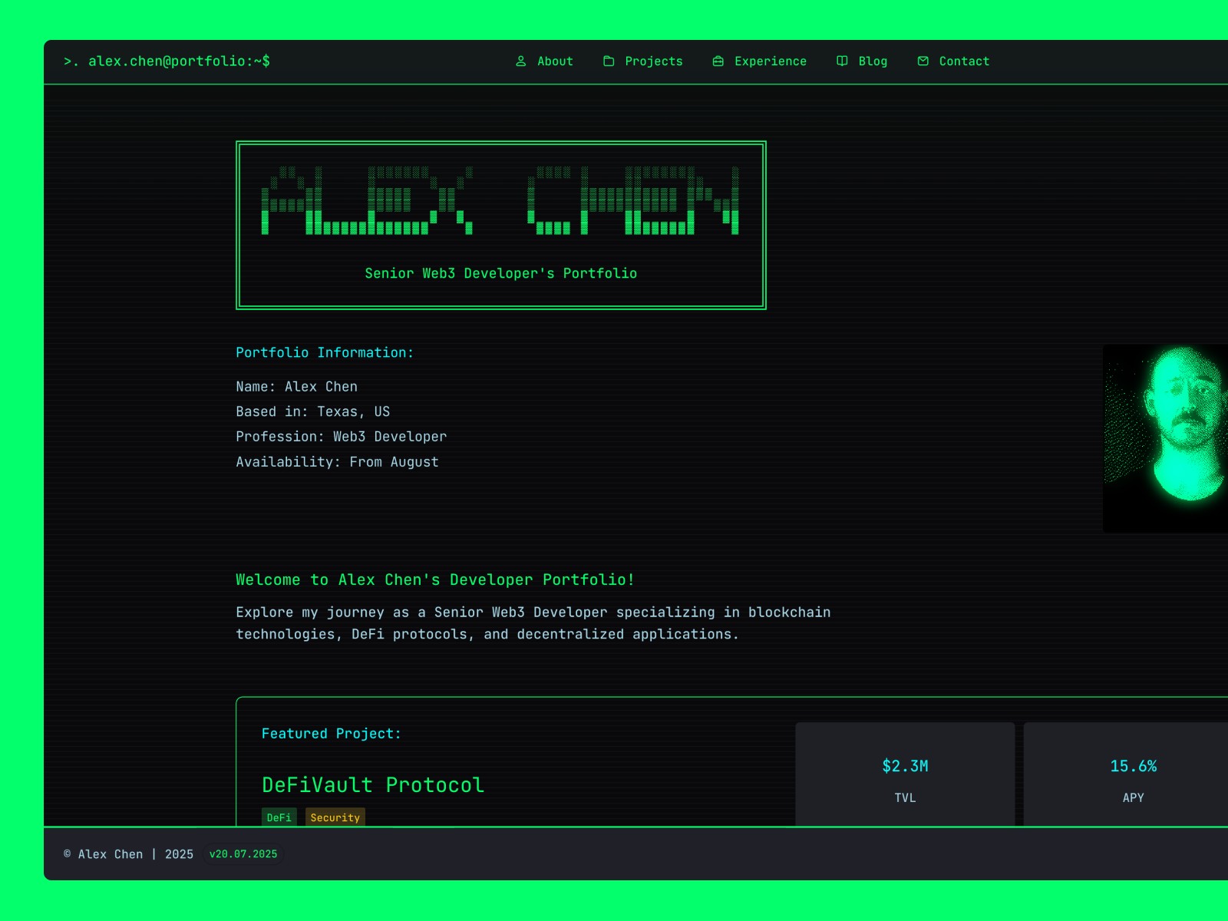
Task: Open the DeFiVault Protocol project title
Action: click(x=373, y=784)
